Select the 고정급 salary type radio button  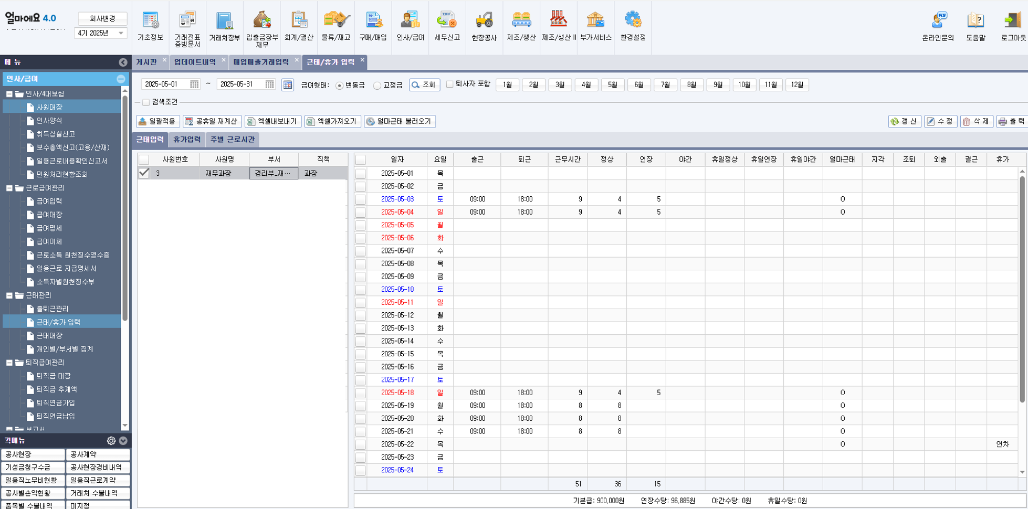coord(376,85)
